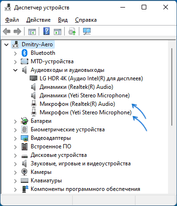Expand the Биометрические устройства category
This screenshot has height=206, width=177.
(x=15, y=130)
